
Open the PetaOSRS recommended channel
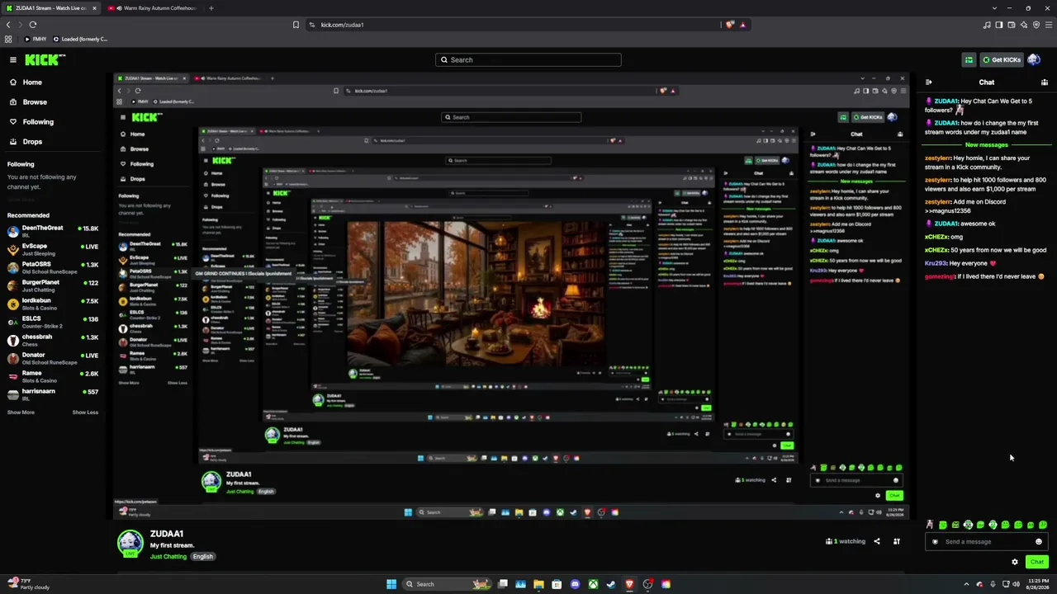tap(53, 267)
